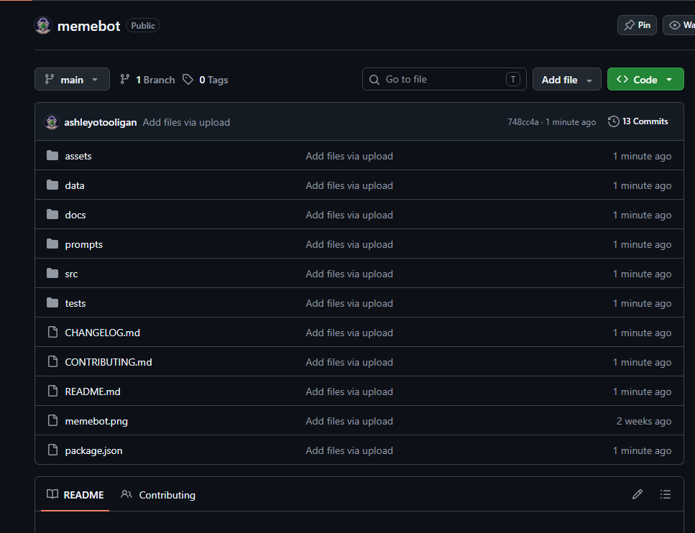Open the memebot.png file
Viewport: 695px width, 533px height.
point(96,422)
